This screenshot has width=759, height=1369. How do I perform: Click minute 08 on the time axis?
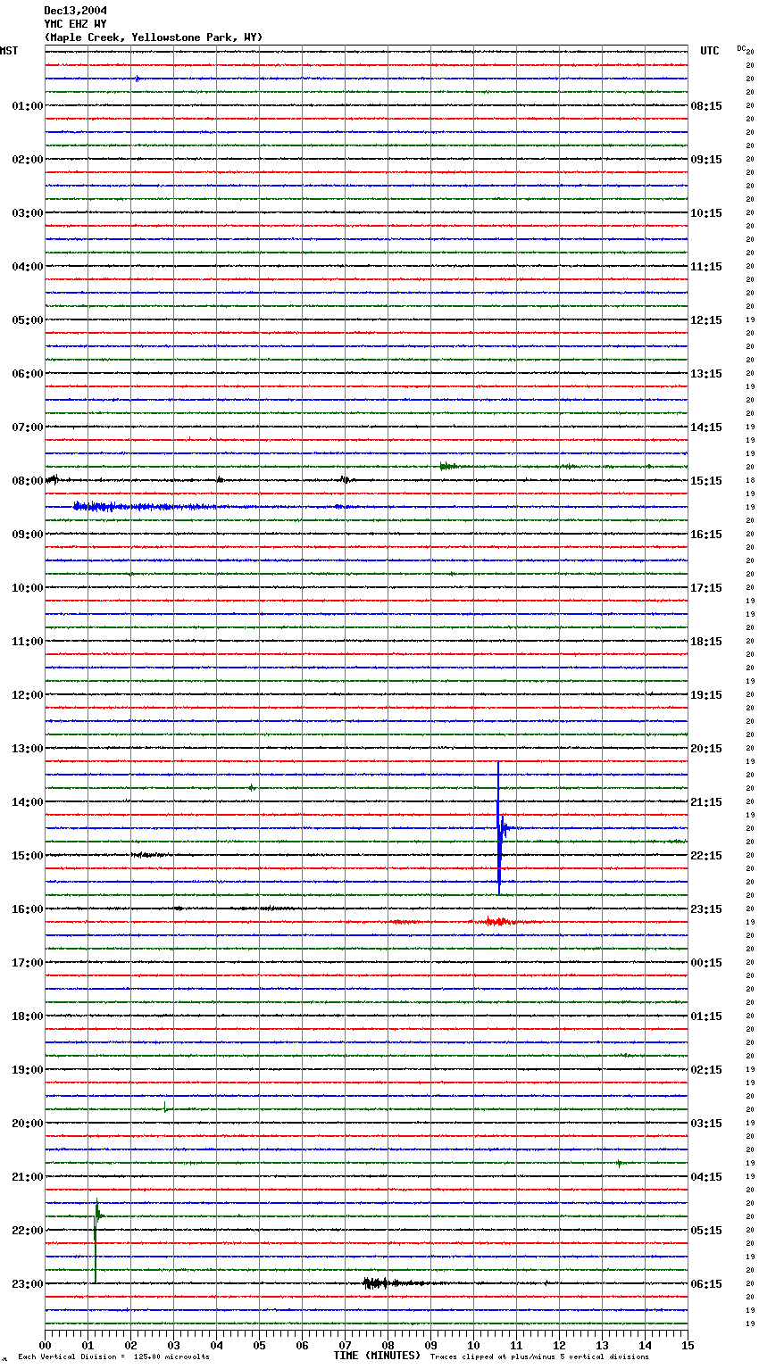click(x=388, y=1345)
